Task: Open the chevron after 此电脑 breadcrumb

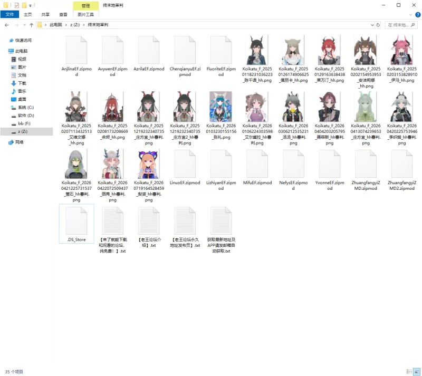Action: tap(66, 25)
